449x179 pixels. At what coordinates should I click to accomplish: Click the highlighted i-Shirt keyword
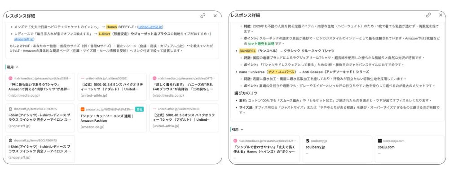(105, 34)
